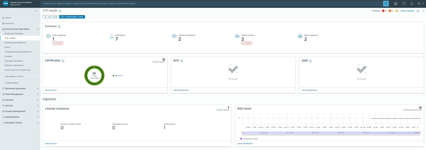Screen dimensions: 426x150
Task: Click the ESX Hosts chart scrollbar
Action: pos(331,135)
